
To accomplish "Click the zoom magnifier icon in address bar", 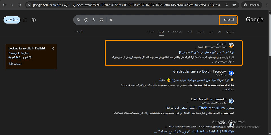I will (227, 5).
